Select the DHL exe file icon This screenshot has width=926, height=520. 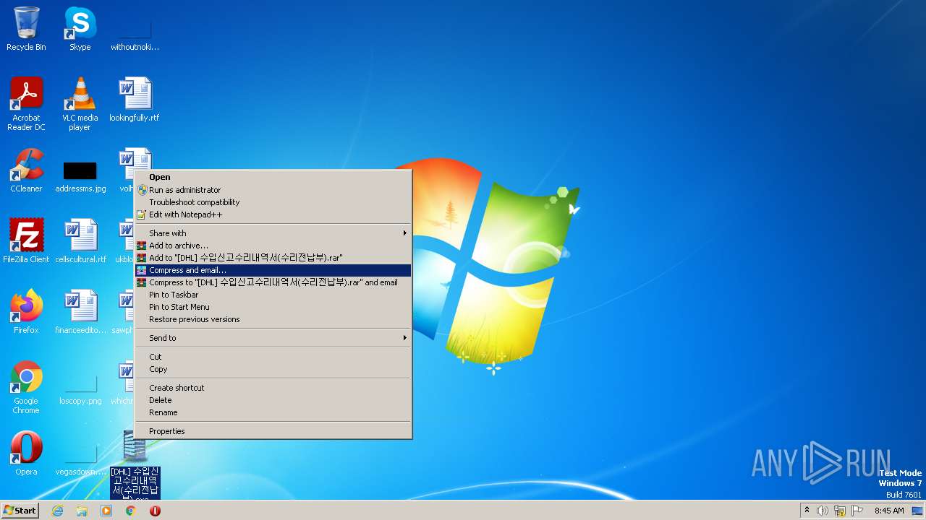coord(135,464)
